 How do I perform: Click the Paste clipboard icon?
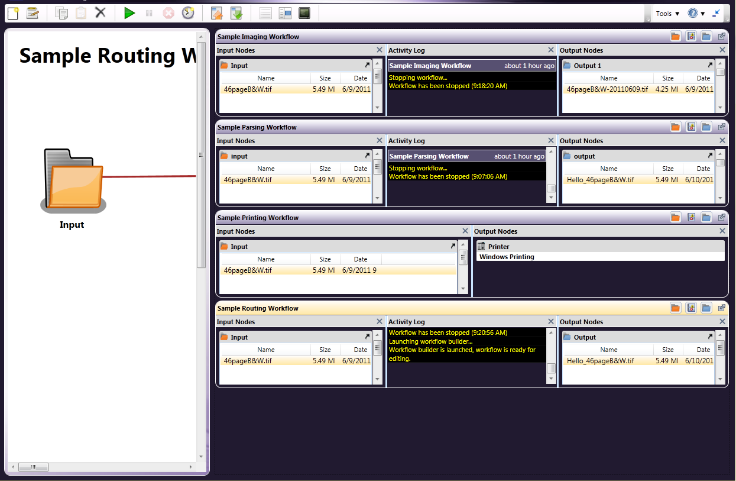click(81, 12)
